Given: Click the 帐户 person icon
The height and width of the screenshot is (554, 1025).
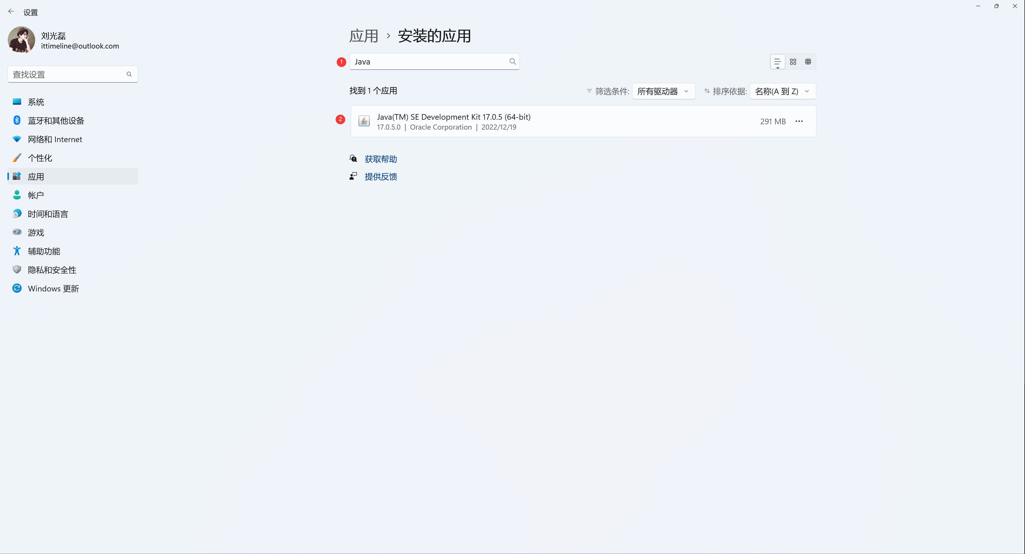Looking at the screenshot, I should point(17,195).
